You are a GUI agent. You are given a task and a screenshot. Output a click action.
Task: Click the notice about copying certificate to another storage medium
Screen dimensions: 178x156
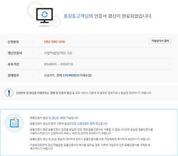tap(90, 139)
